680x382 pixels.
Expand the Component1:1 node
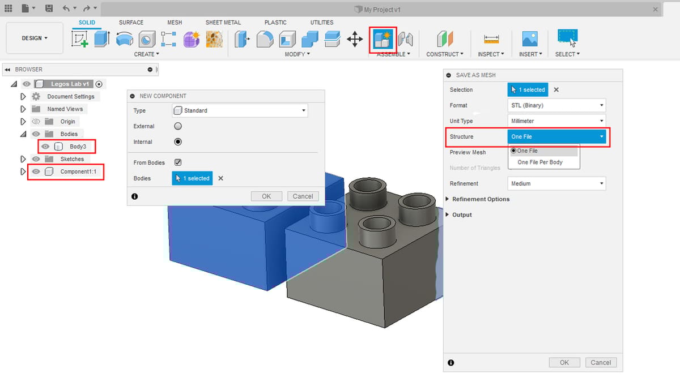(x=23, y=171)
